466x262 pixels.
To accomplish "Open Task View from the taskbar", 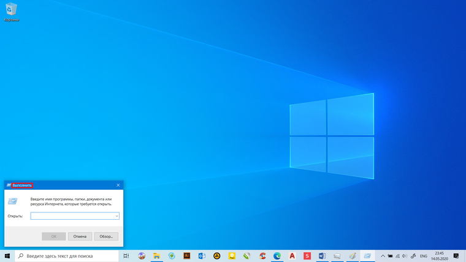I will point(126,256).
